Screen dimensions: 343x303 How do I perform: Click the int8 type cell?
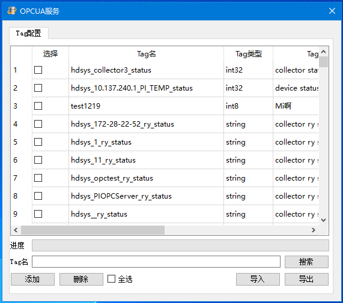click(248, 106)
